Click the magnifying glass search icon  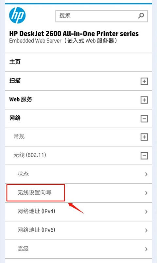point(141,16)
